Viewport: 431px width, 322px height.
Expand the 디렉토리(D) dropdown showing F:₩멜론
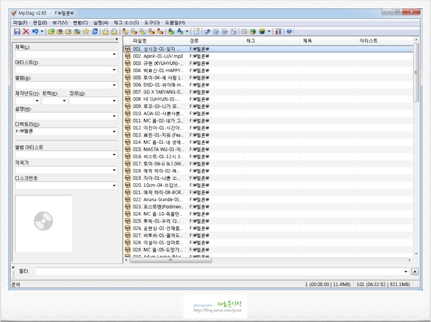[114, 132]
